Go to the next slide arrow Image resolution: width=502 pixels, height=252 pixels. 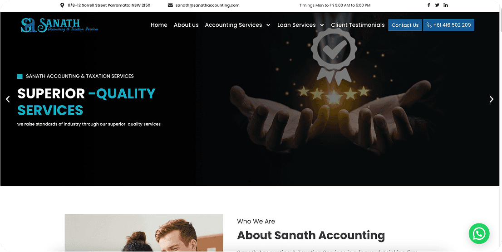pos(492,99)
